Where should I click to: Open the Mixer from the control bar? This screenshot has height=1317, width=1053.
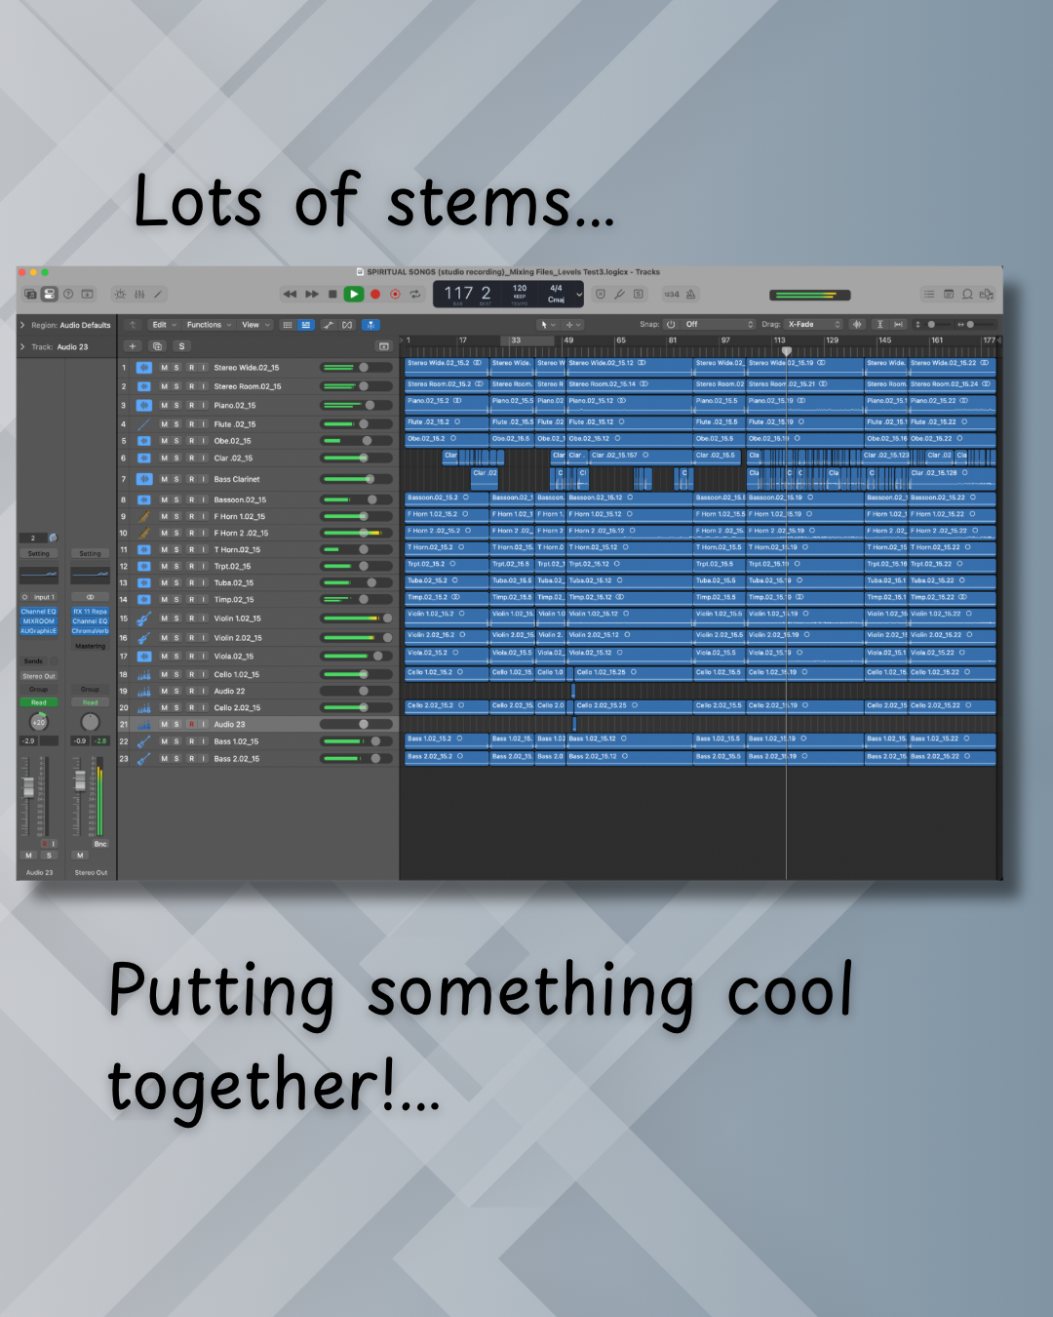[139, 294]
